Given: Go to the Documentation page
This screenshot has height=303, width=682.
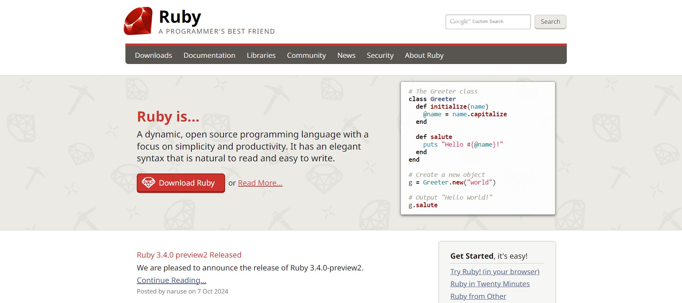Looking at the screenshot, I should coord(209,55).
